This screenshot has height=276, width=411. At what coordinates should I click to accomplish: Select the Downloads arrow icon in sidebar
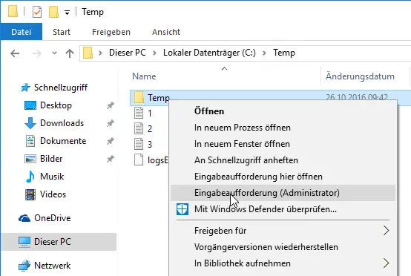coord(30,123)
